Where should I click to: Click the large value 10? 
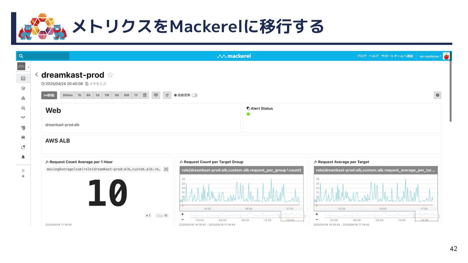point(108,193)
